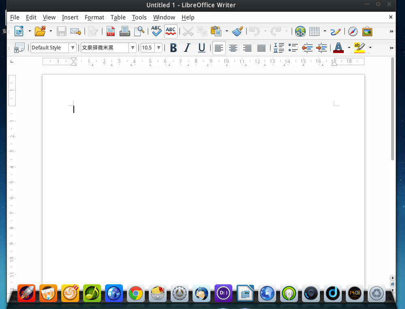Screen dimensions: 405x309
Task: Click the Print document icon
Action: pyautogui.click(x=124, y=31)
